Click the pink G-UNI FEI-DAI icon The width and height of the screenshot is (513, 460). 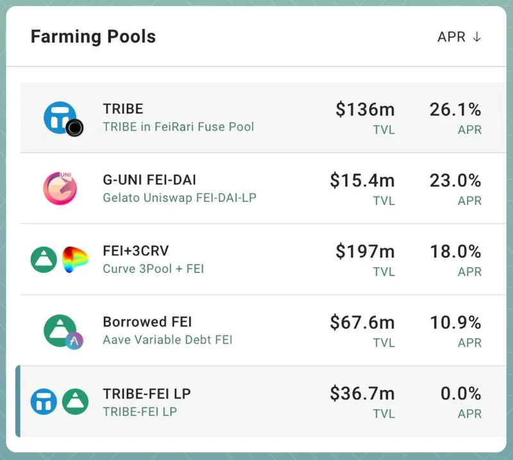[x=60, y=188]
